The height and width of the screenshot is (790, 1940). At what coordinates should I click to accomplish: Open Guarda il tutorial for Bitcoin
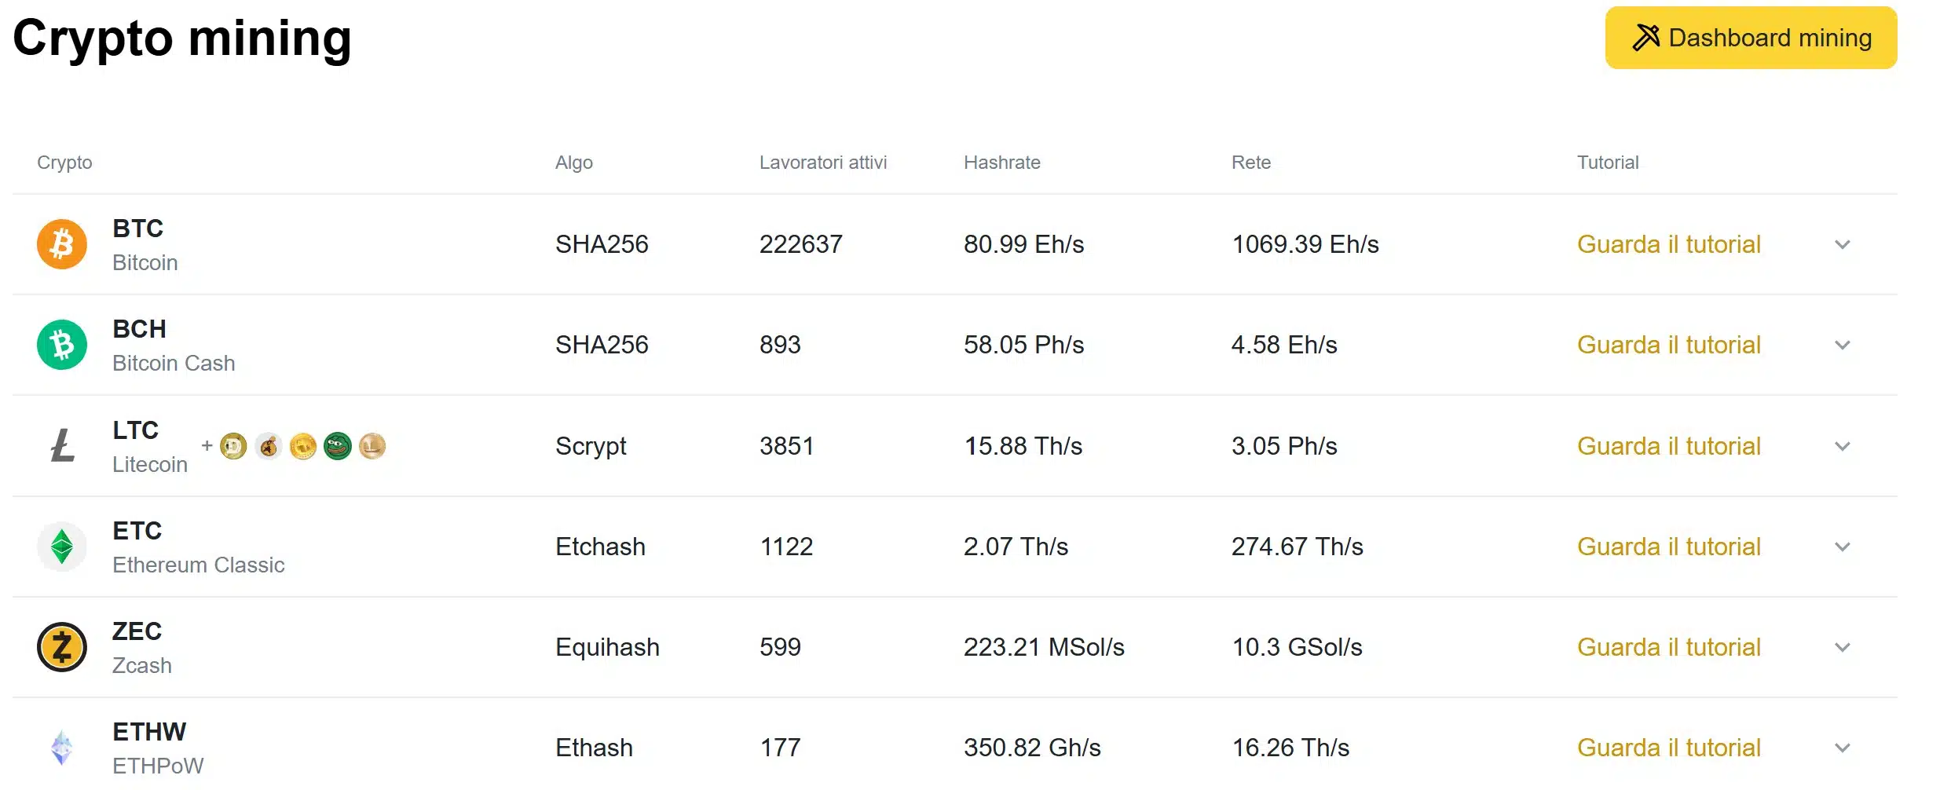click(1668, 244)
